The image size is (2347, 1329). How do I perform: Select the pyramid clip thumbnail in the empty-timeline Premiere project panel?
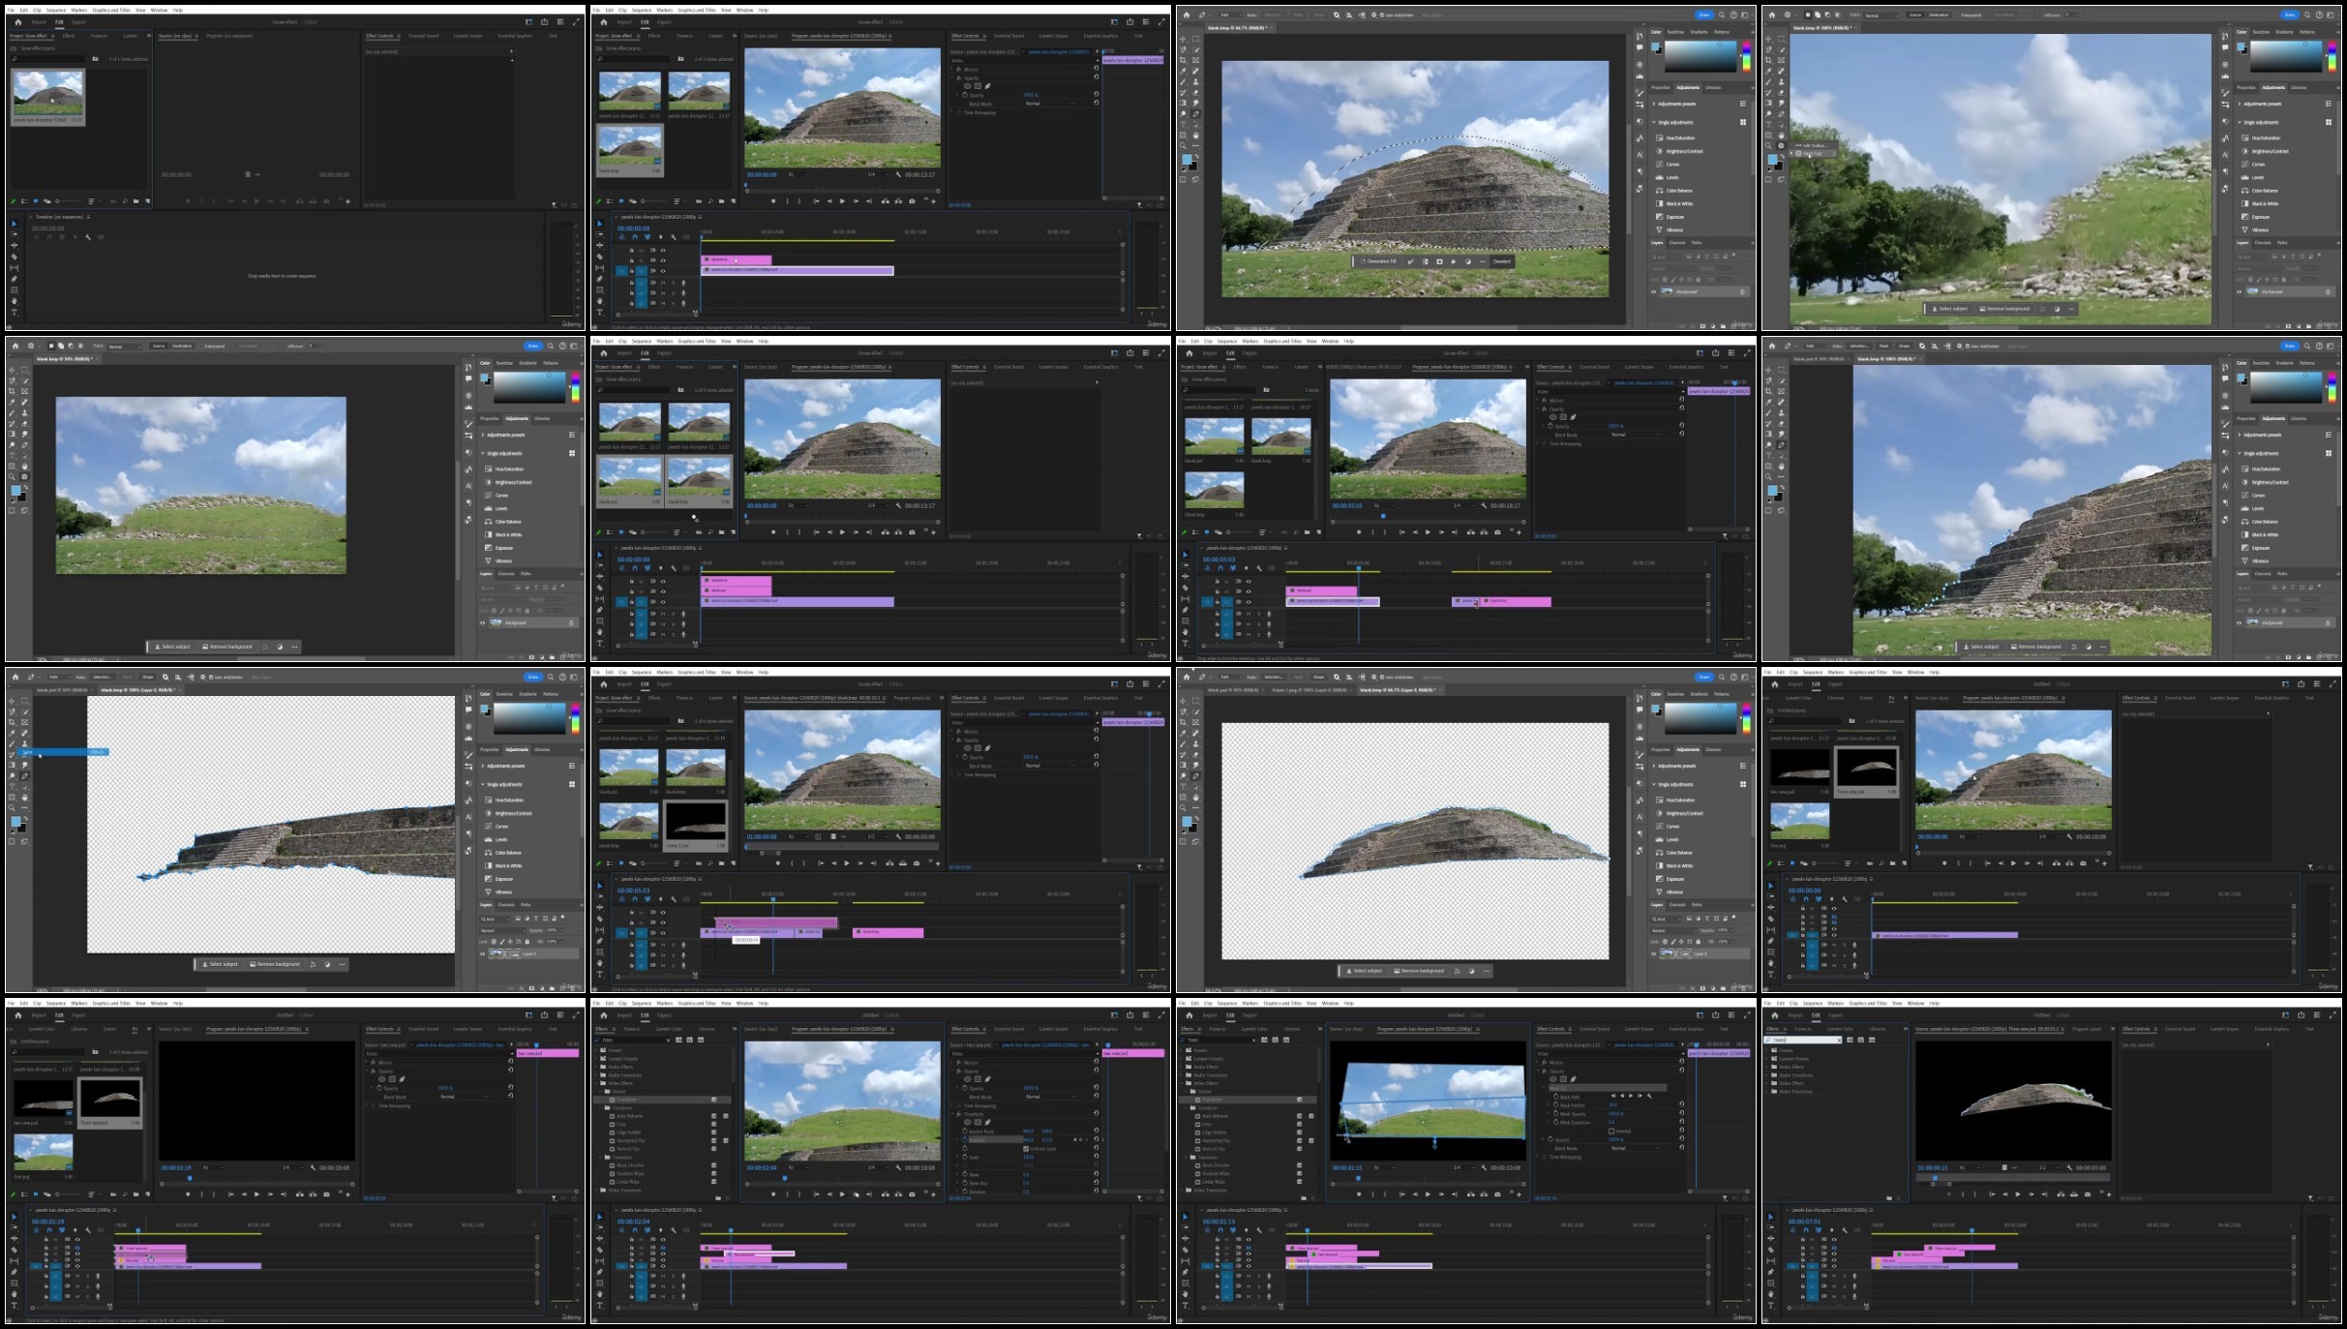coord(48,93)
